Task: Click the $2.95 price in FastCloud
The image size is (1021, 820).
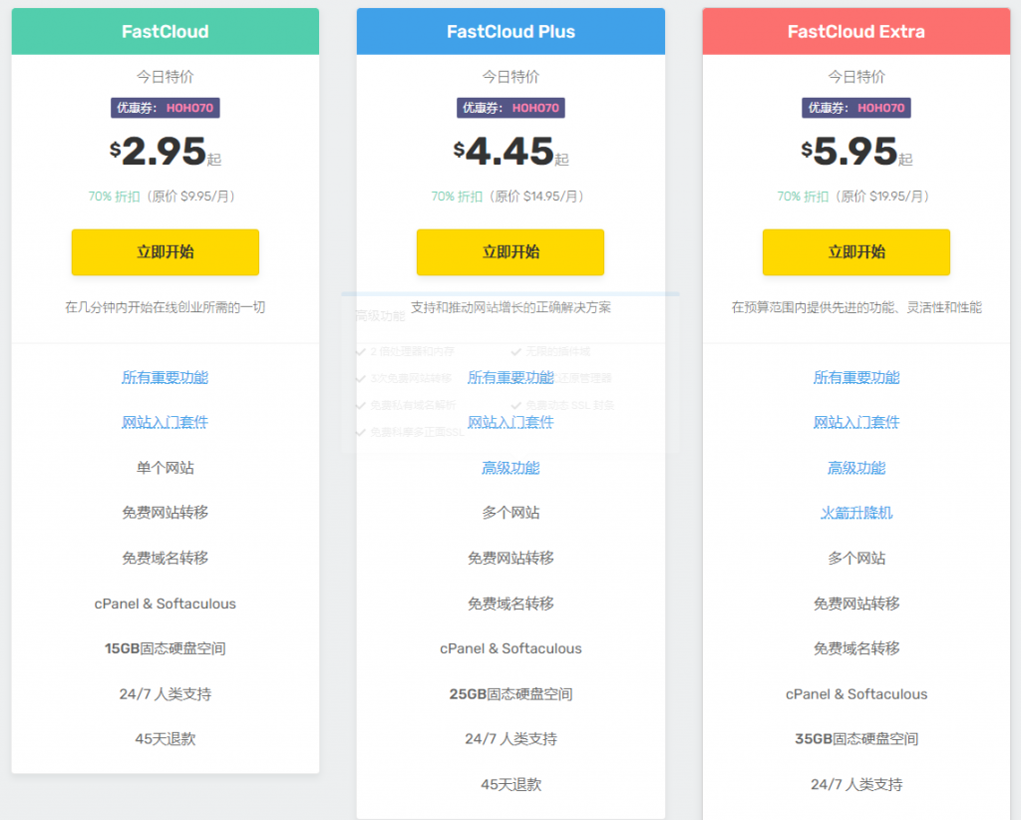Action: click(x=163, y=152)
